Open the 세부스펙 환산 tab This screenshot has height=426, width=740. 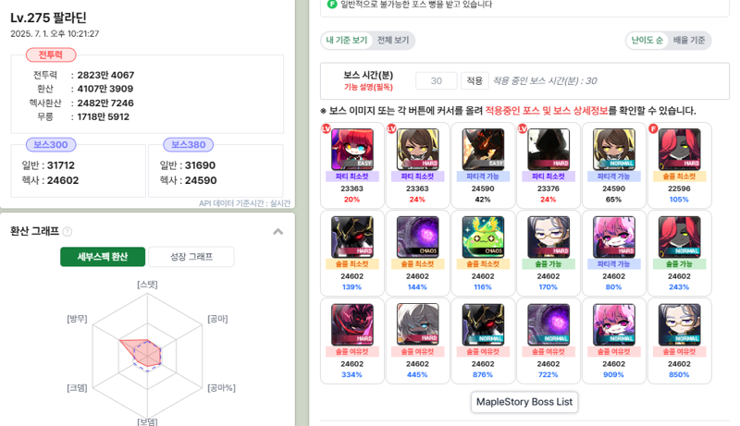pos(103,257)
